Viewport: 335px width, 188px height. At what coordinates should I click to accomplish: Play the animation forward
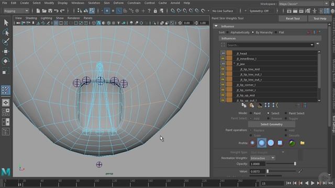[x=312, y=183]
